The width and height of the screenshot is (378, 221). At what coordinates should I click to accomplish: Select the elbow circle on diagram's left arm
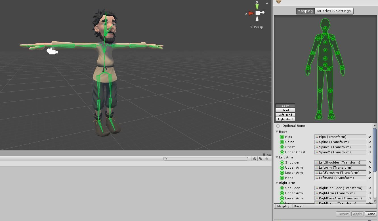[x=313, y=53]
